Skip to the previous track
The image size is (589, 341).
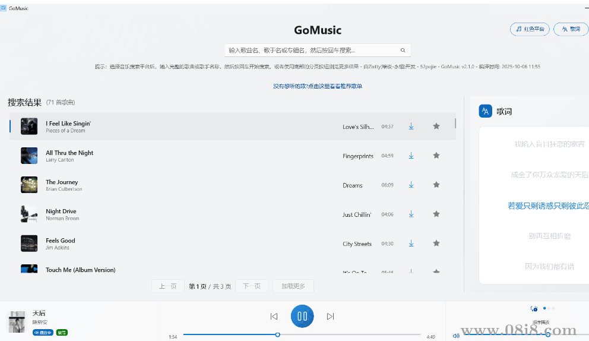tap(274, 317)
